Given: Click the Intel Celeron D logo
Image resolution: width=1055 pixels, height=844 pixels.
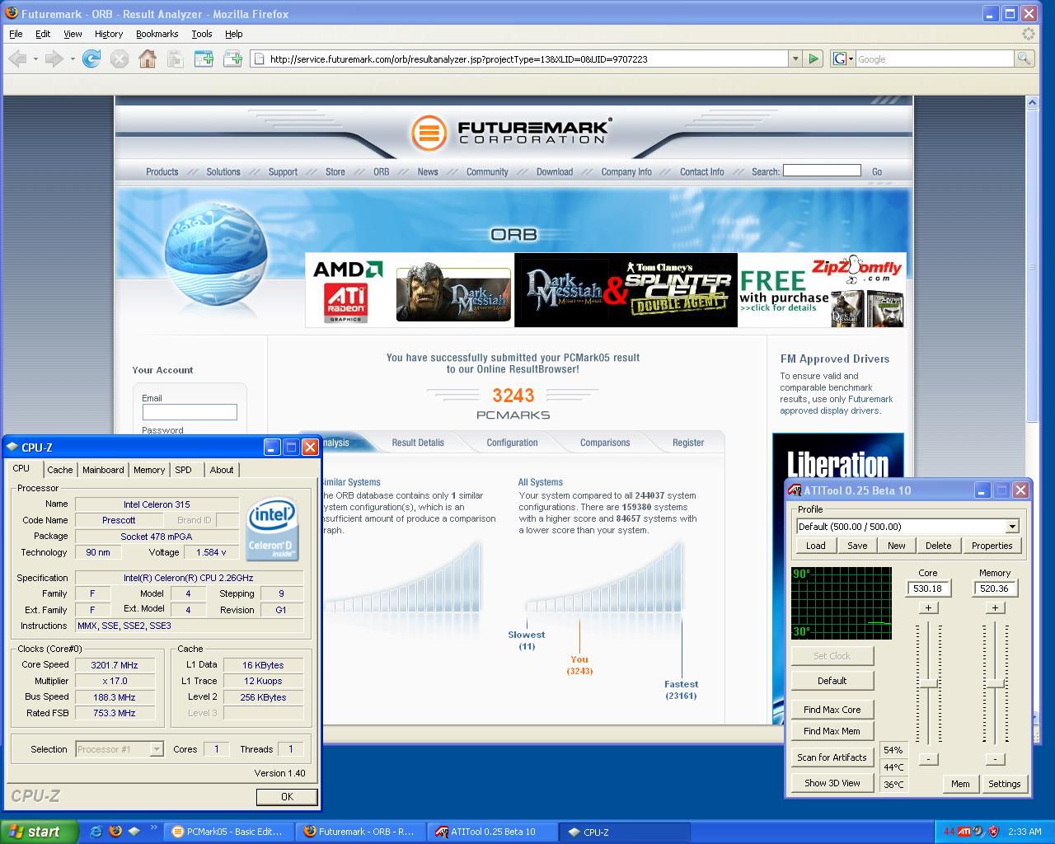Looking at the screenshot, I should coord(273,528).
